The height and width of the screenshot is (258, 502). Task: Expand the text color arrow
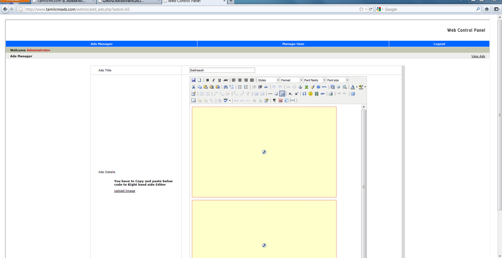(x=357, y=87)
